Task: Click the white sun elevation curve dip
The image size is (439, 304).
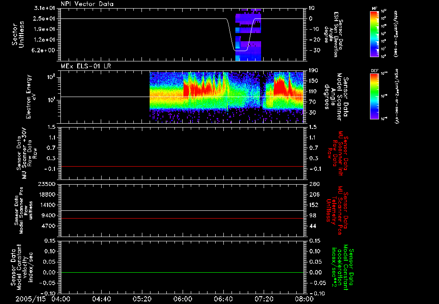Action: tap(241, 51)
